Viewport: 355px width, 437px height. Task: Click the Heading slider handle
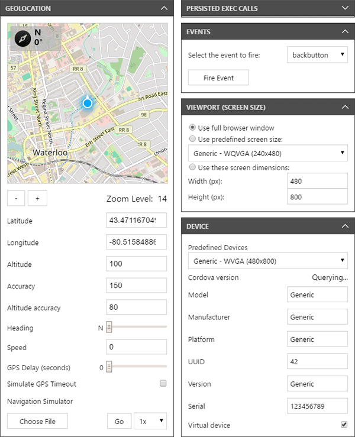click(109, 328)
